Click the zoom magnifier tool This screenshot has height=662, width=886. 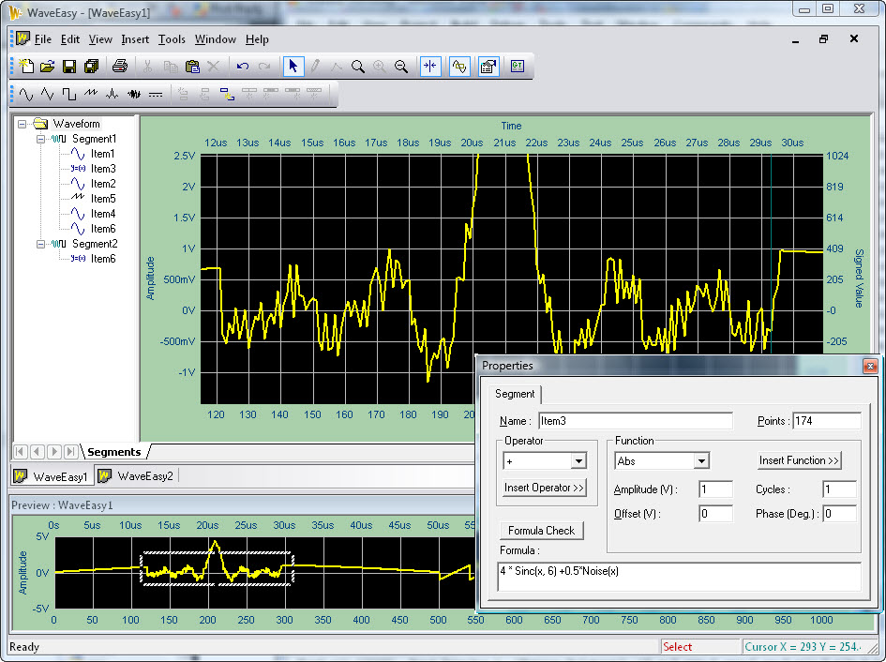pyautogui.click(x=358, y=66)
